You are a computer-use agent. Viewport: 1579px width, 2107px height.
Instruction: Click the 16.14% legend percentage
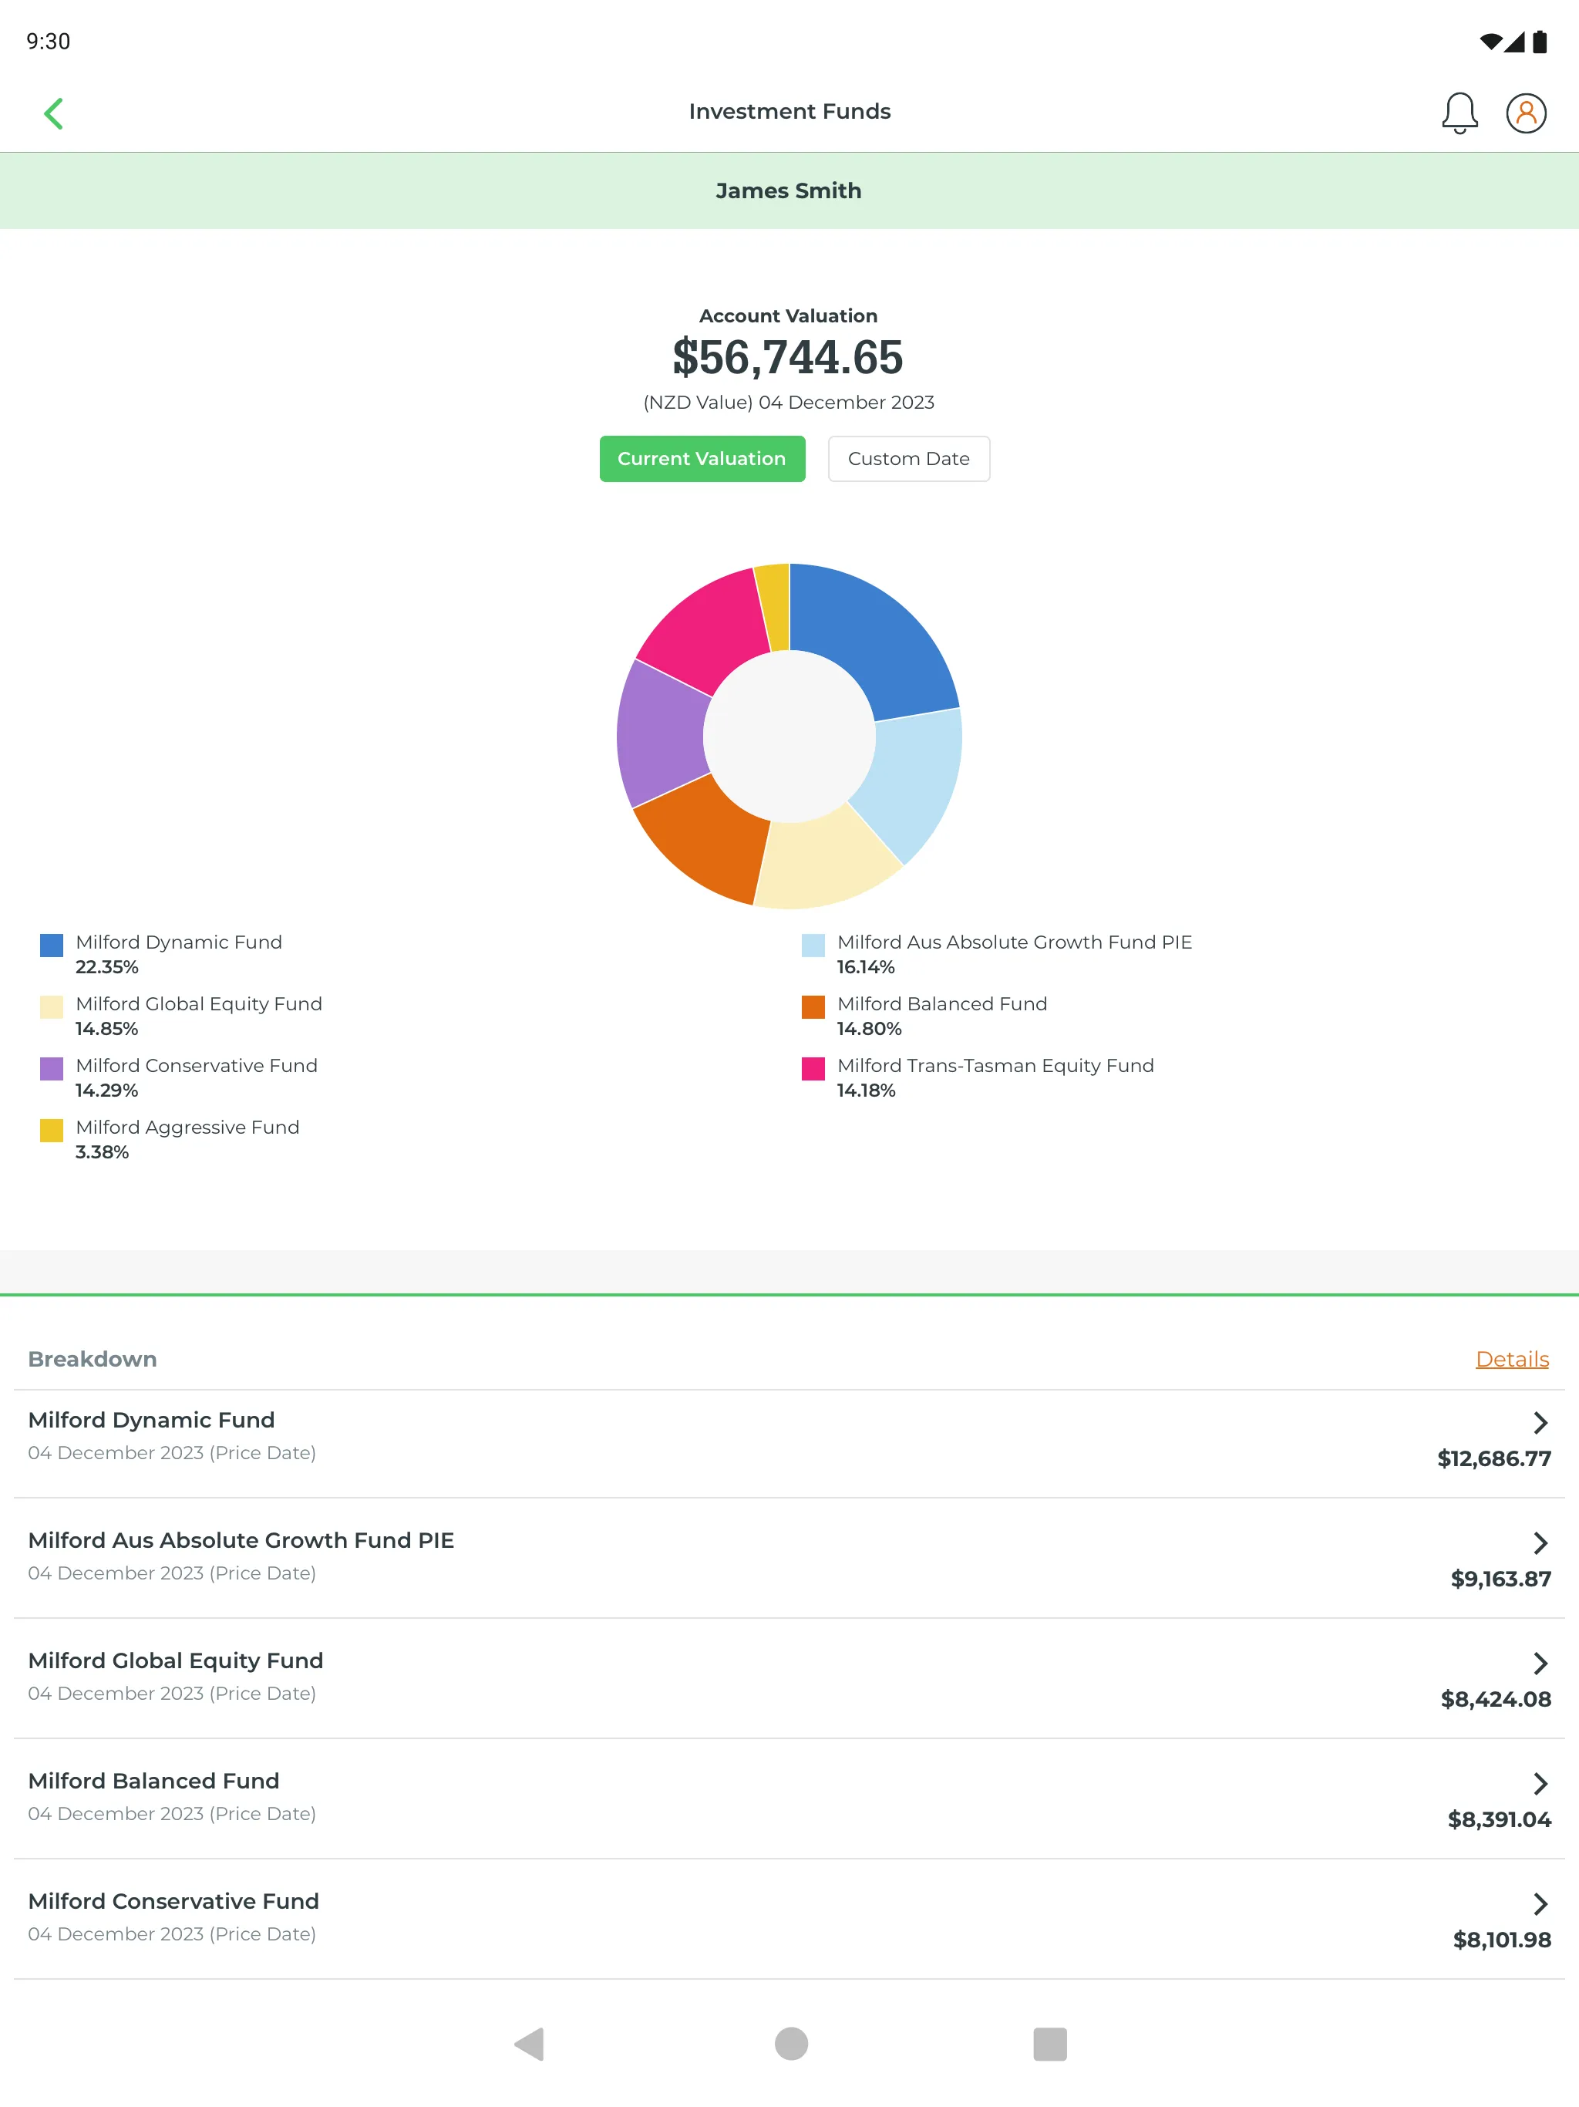coord(866,968)
